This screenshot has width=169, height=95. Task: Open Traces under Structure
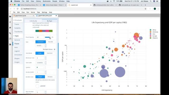click(17, 24)
